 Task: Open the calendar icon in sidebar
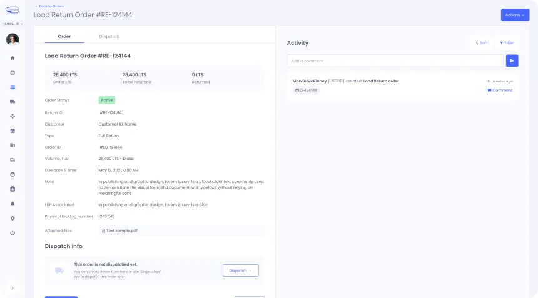point(13,72)
